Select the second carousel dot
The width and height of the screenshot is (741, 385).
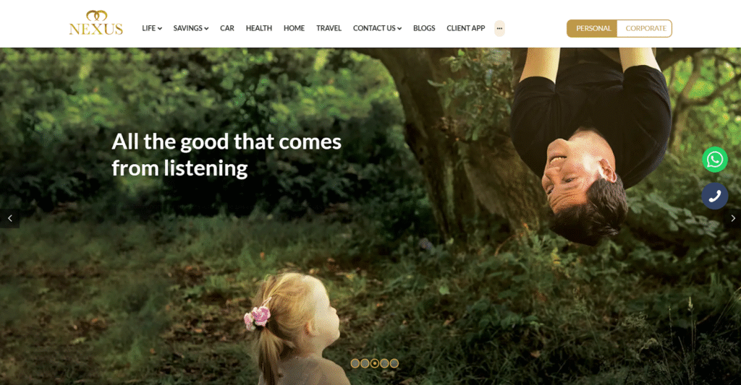[x=365, y=363]
